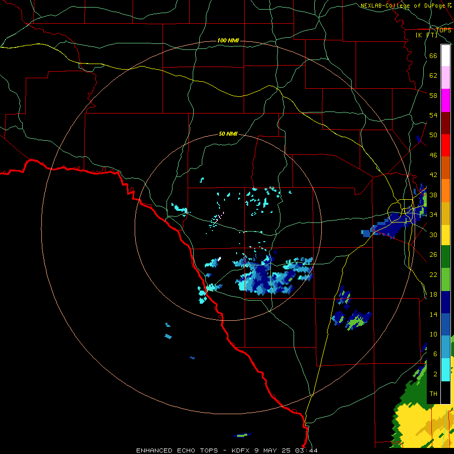Click the light pink legend swatch
The height and width of the screenshot is (454, 454).
pyautogui.click(x=445, y=78)
